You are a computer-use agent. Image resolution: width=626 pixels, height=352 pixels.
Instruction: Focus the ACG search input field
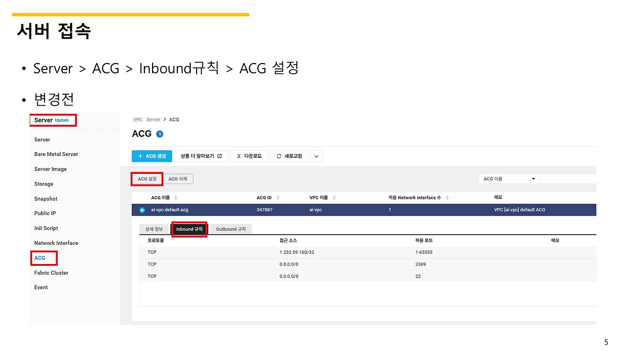coord(568,179)
